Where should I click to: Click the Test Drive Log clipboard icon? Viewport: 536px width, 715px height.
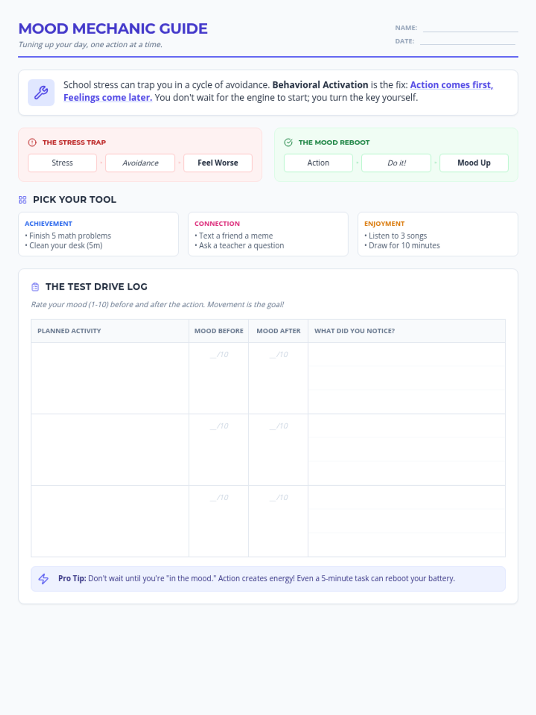(x=35, y=287)
